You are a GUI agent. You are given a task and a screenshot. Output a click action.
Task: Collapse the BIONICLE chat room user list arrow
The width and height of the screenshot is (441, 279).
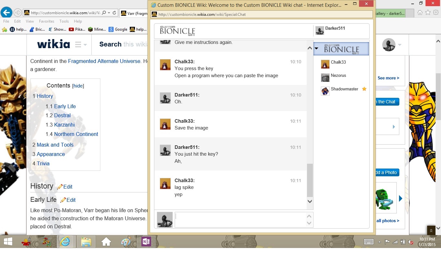click(x=316, y=48)
